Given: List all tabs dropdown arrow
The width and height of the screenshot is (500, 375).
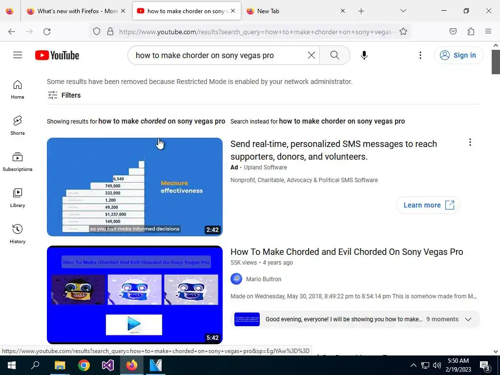Looking at the screenshot, I should pos(403,11).
